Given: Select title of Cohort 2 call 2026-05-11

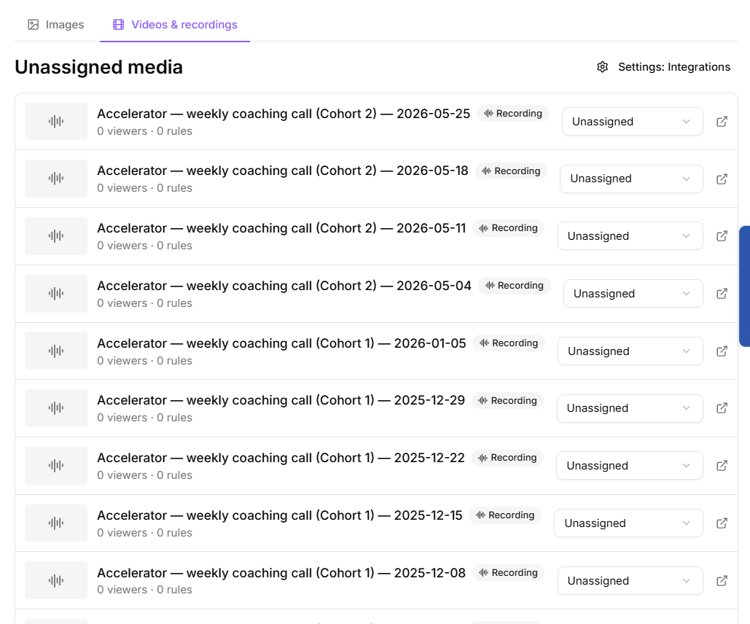Looking at the screenshot, I should (282, 228).
